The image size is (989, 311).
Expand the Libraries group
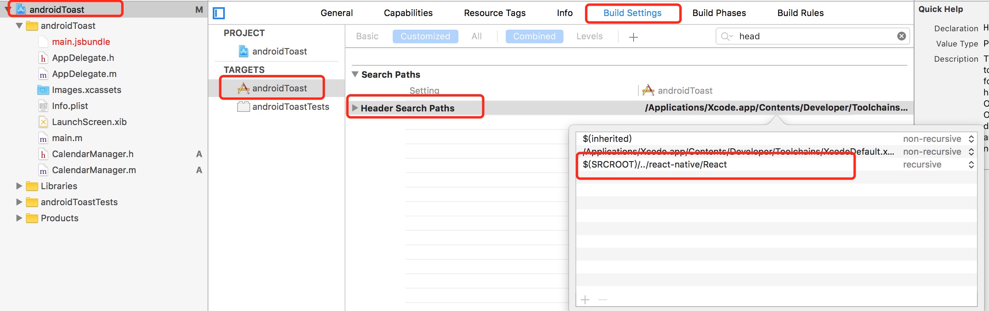(x=19, y=186)
